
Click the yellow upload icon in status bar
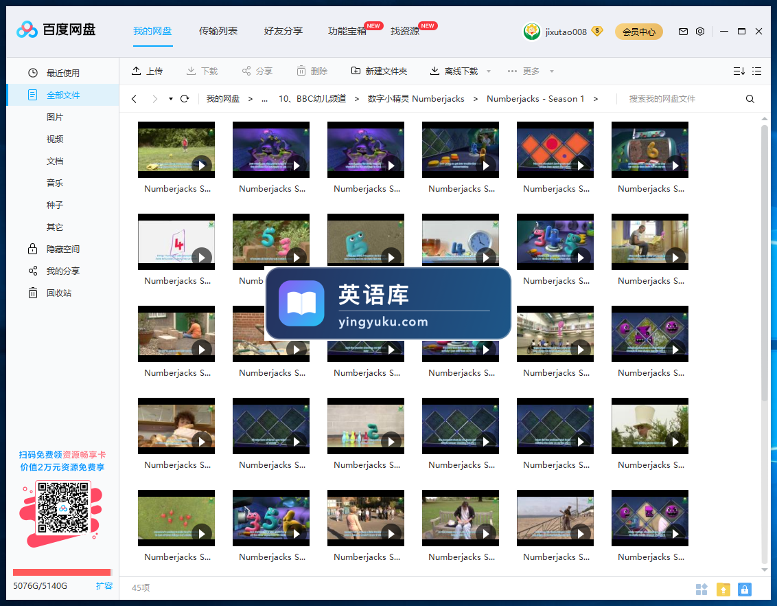723,589
